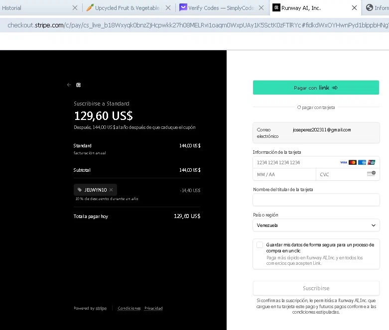Image resolution: width=389 pixels, height=330 pixels.
Task: Click the Correo electrónico email field
Action: [316, 132]
